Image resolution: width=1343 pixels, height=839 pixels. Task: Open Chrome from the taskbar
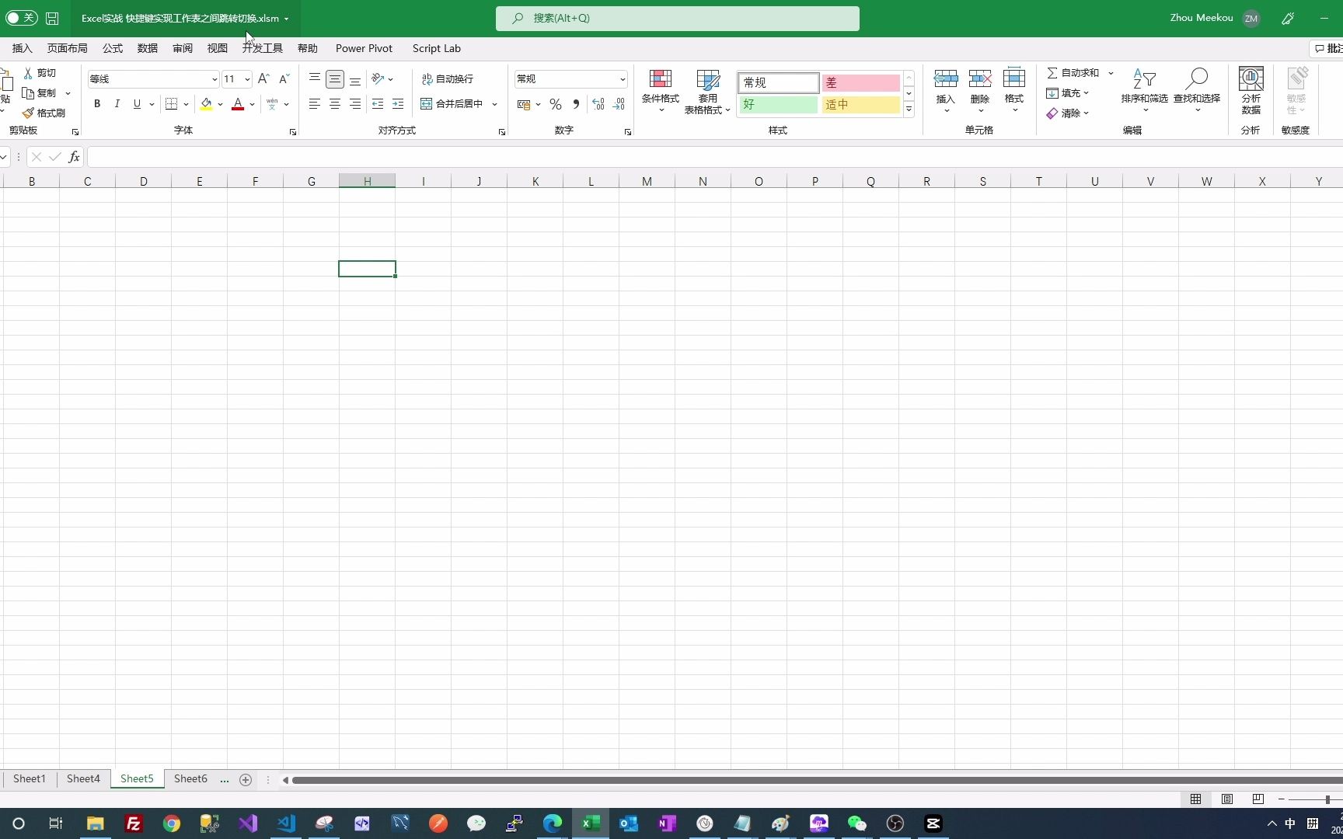(172, 823)
